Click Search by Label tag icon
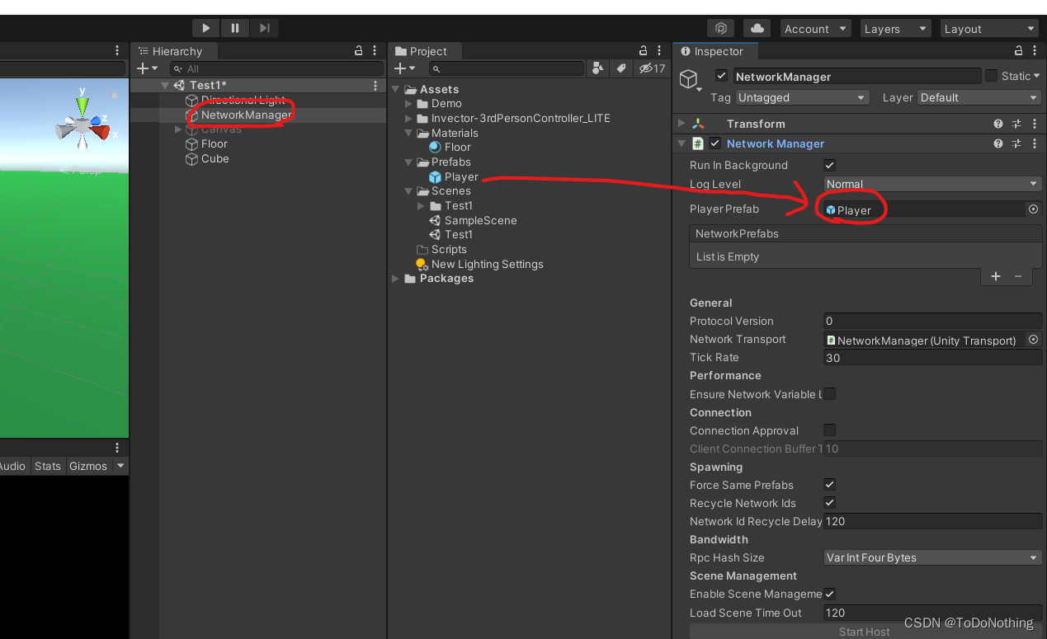 (x=621, y=68)
